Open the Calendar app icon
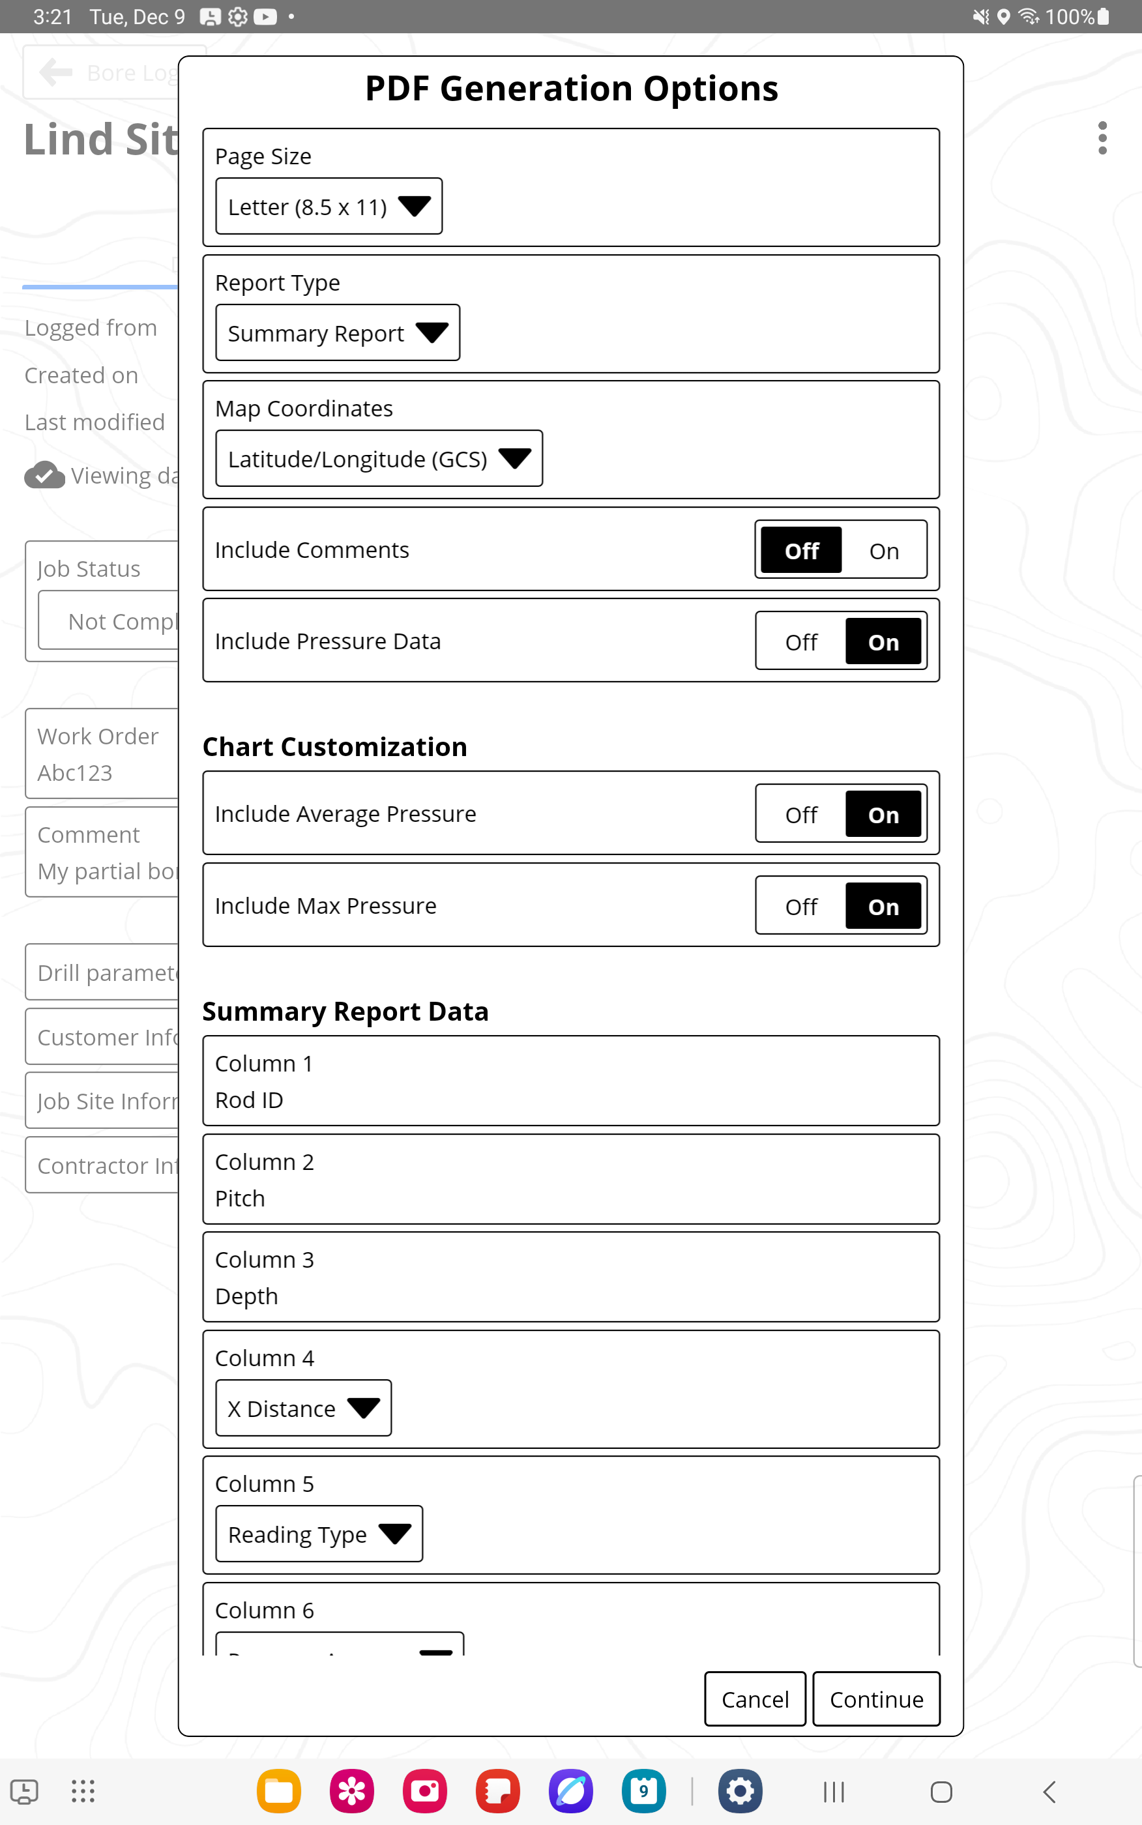The width and height of the screenshot is (1142, 1825). click(643, 1791)
